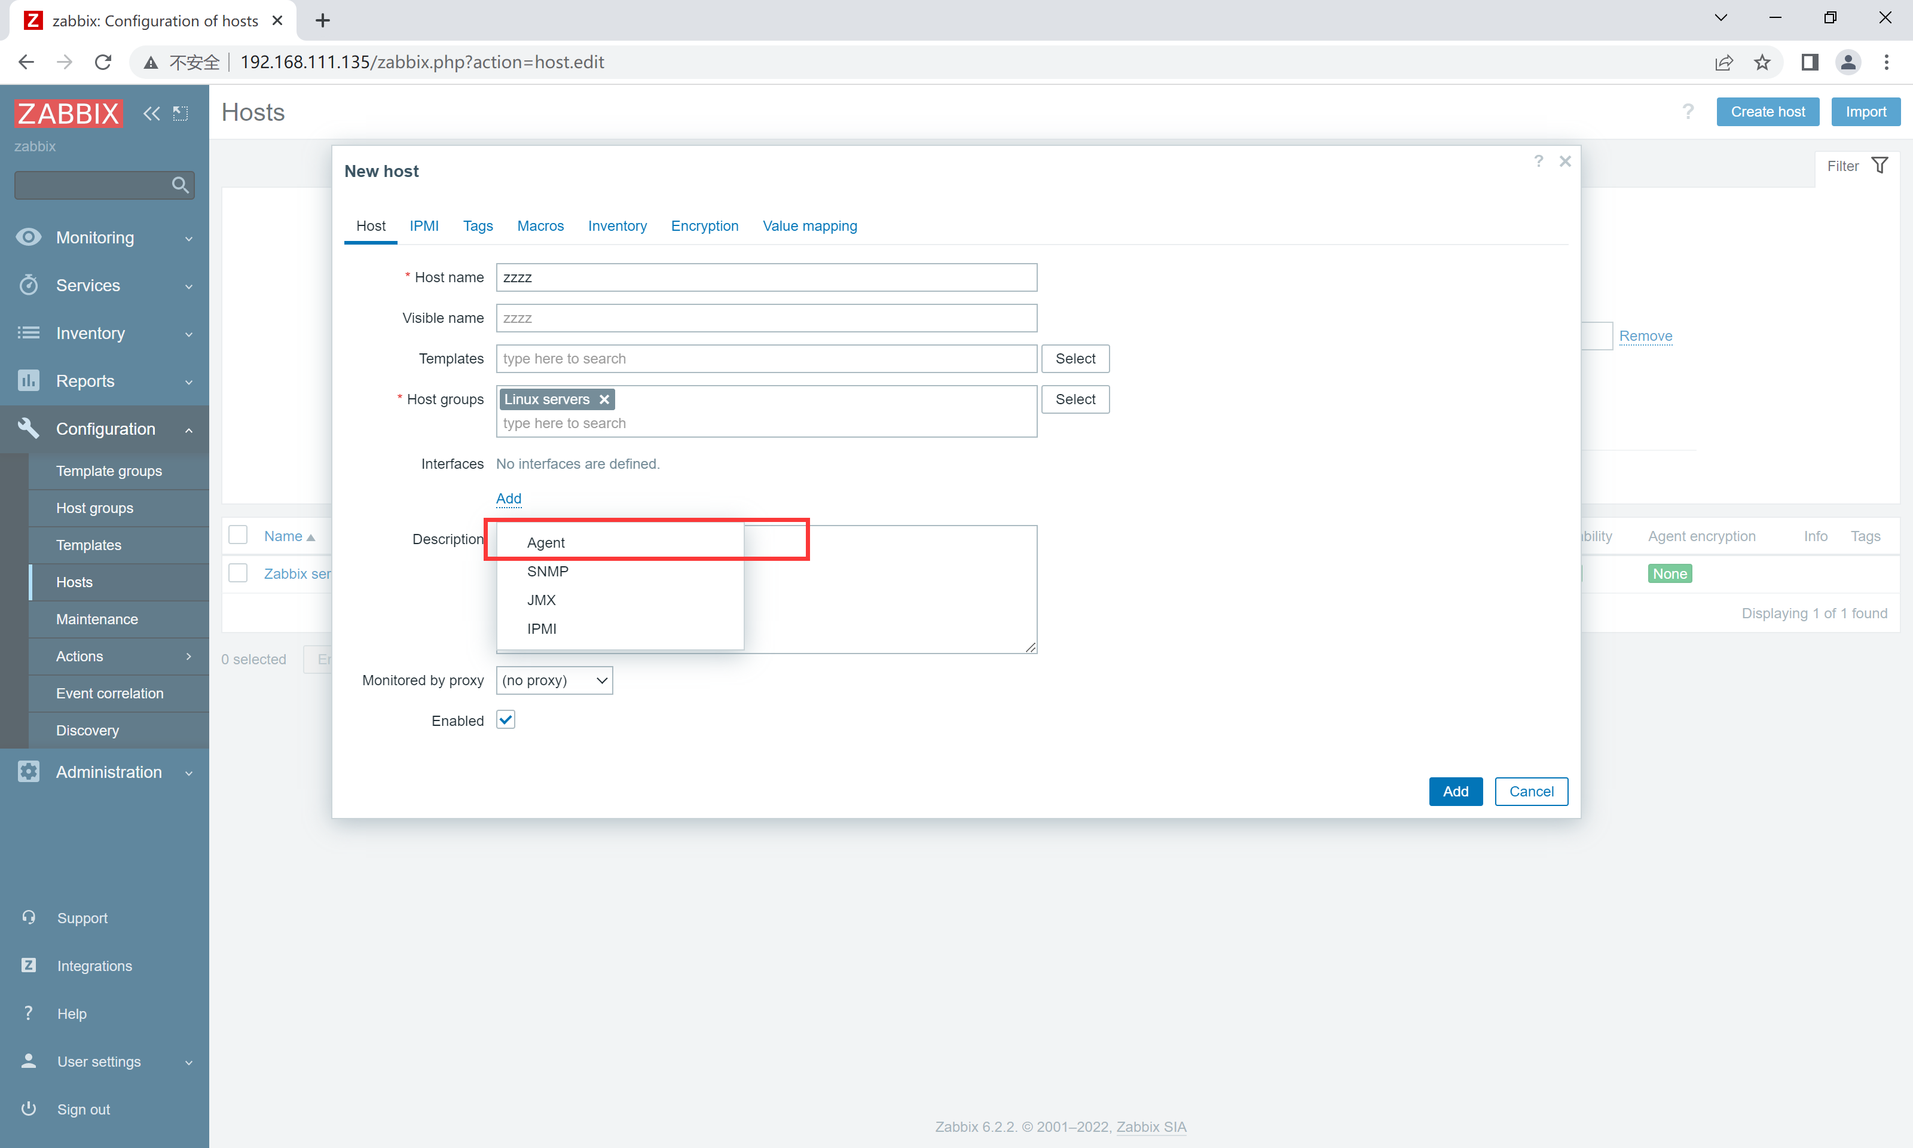
Task: Click into the Visible name field
Action: [x=766, y=318]
